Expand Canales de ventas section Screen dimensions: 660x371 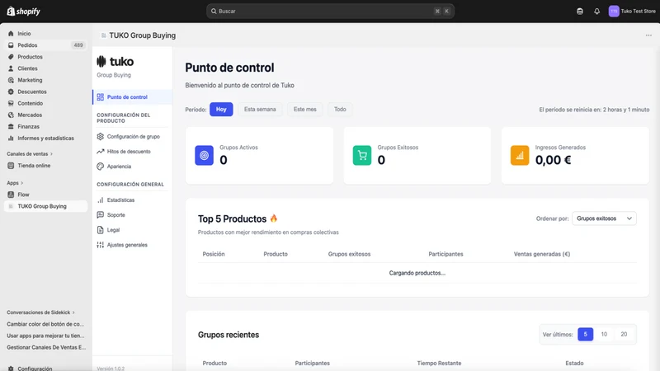(30, 154)
